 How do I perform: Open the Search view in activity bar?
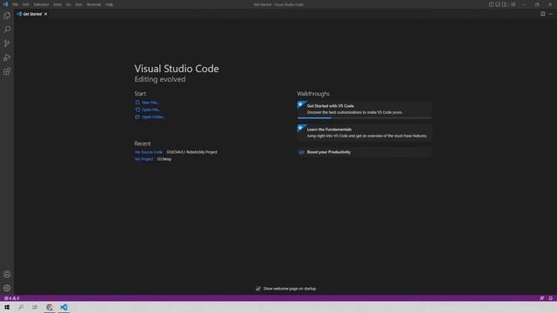pyautogui.click(x=7, y=30)
